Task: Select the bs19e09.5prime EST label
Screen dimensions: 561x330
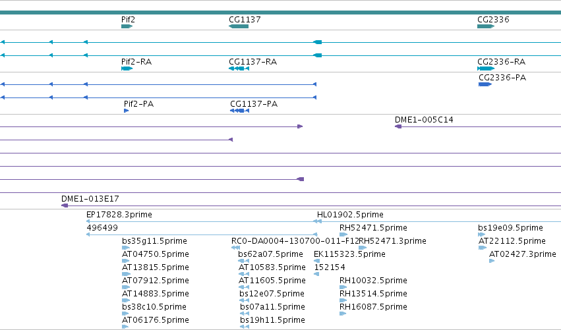Action: coord(510,228)
